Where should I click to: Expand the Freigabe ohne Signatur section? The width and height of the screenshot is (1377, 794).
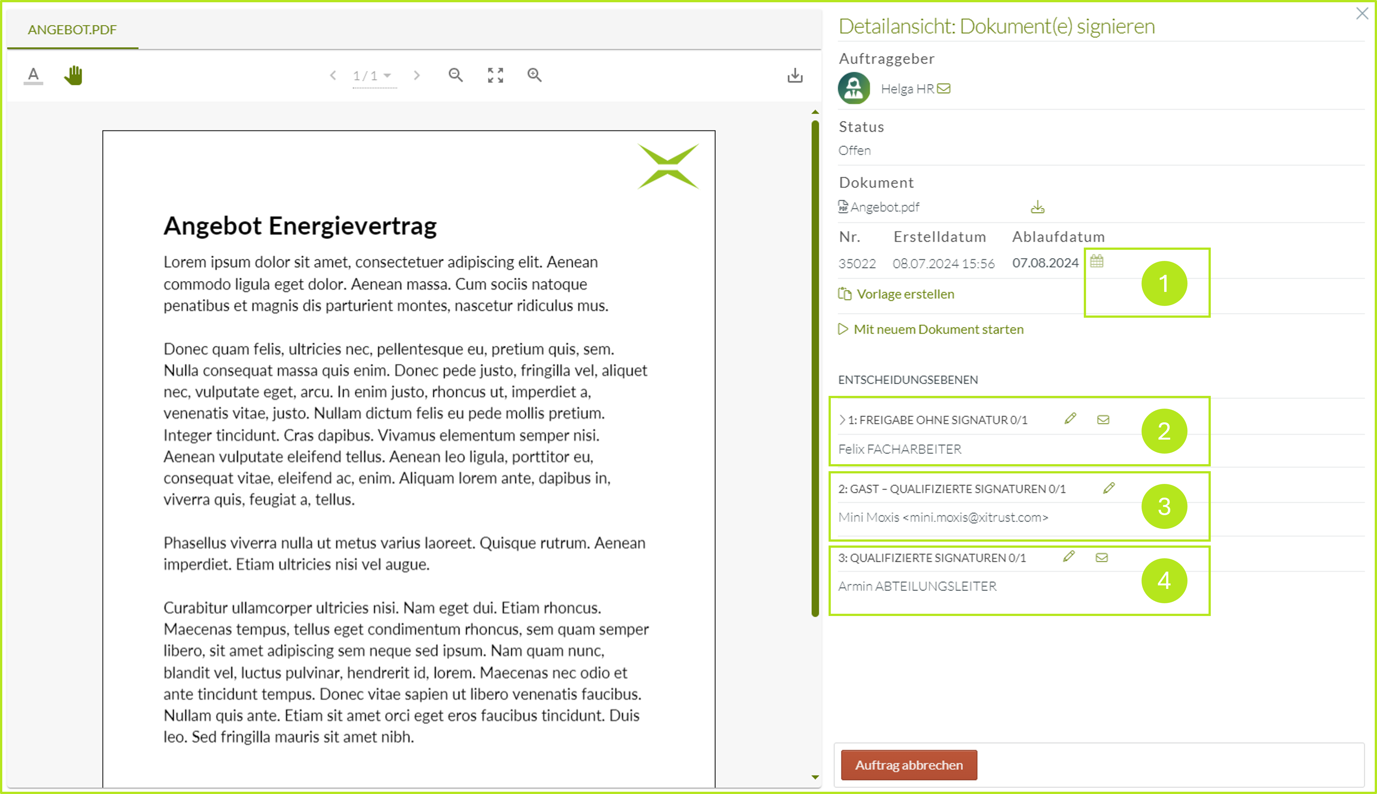[842, 419]
